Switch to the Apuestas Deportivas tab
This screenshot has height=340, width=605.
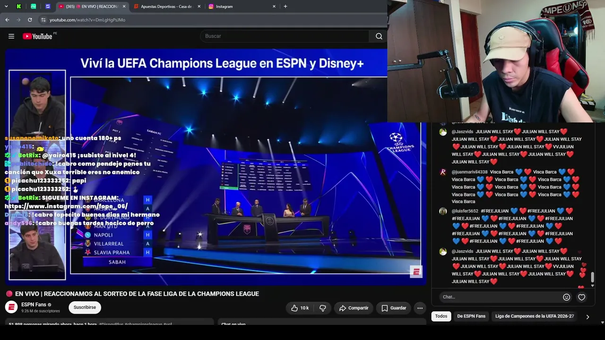click(x=166, y=7)
